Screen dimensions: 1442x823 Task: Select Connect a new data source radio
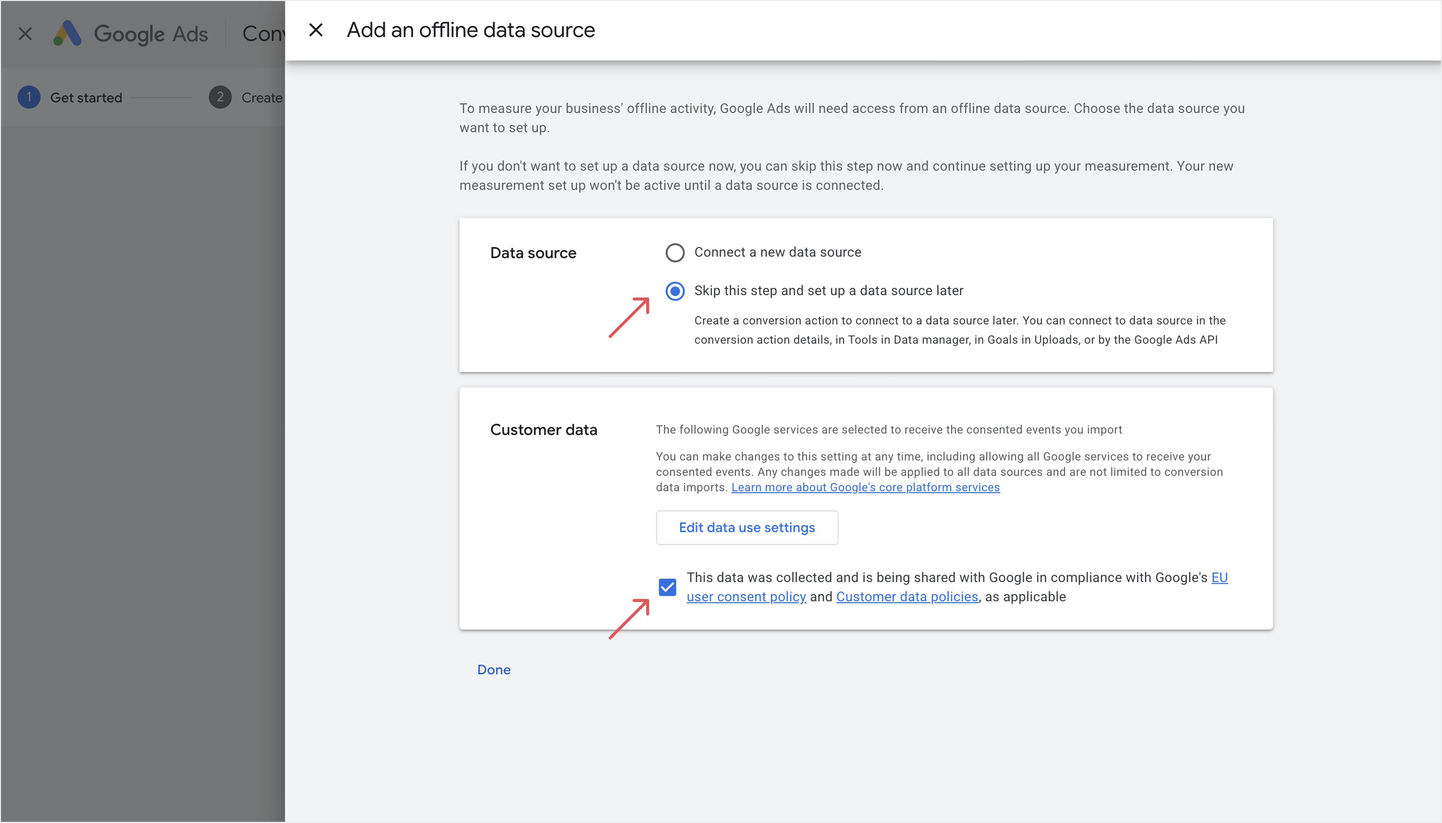(675, 253)
